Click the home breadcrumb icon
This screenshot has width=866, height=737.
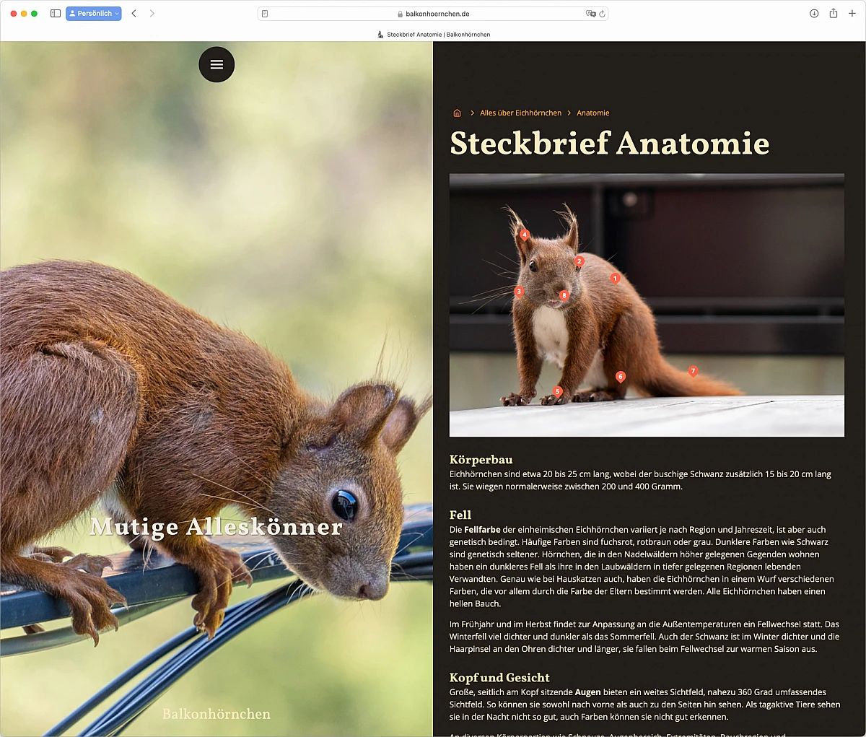(457, 113)
